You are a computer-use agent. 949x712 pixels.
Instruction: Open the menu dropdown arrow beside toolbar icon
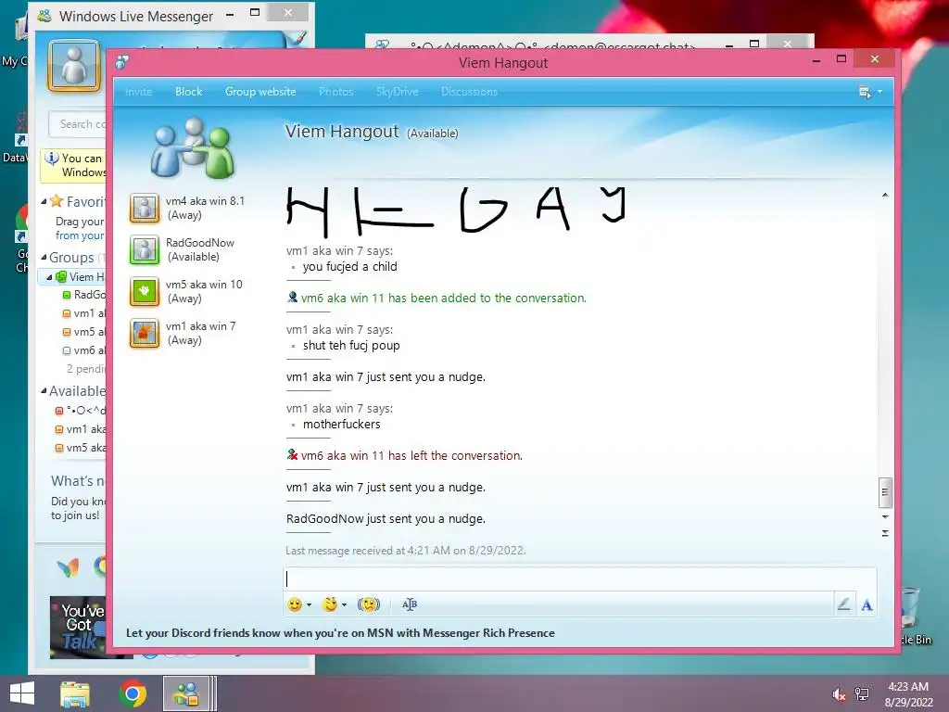(880, 92)
